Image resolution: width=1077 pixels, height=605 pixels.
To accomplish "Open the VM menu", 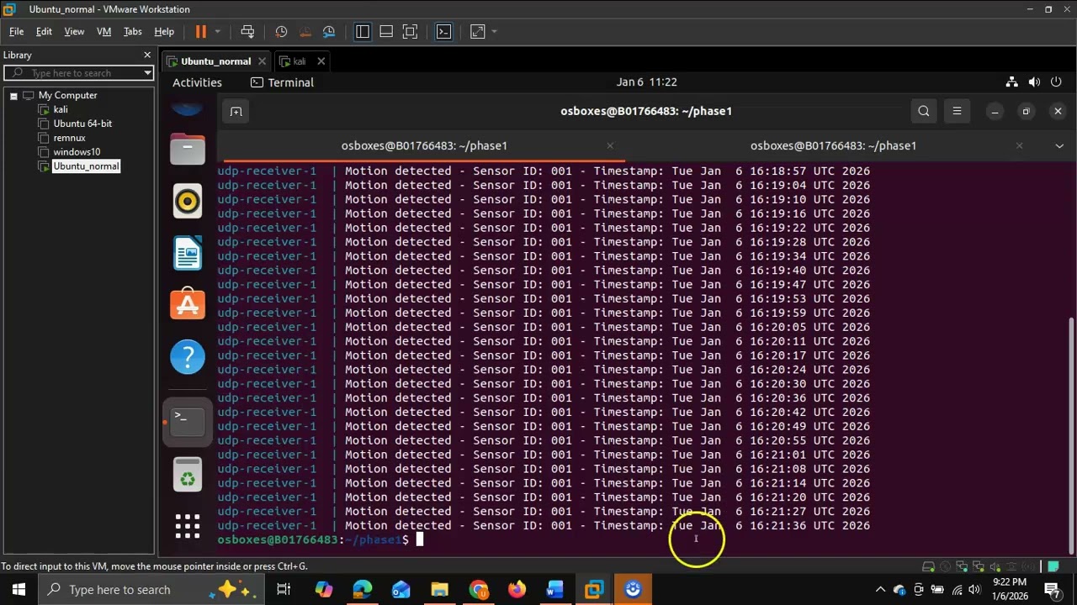I will pos(104,31).
